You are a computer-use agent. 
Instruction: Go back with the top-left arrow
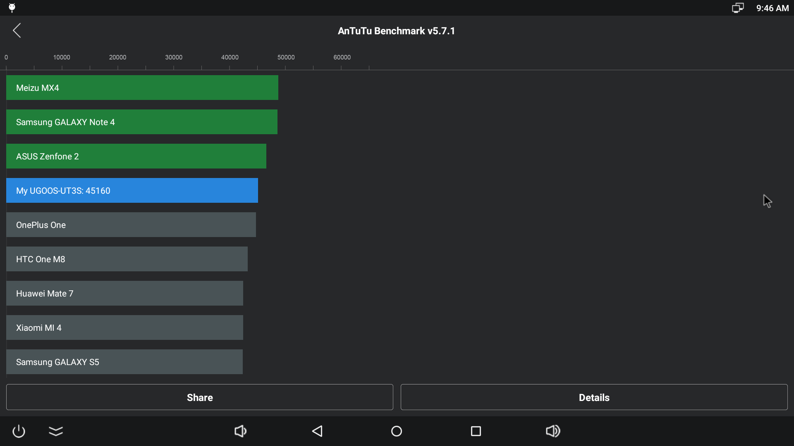17,31
